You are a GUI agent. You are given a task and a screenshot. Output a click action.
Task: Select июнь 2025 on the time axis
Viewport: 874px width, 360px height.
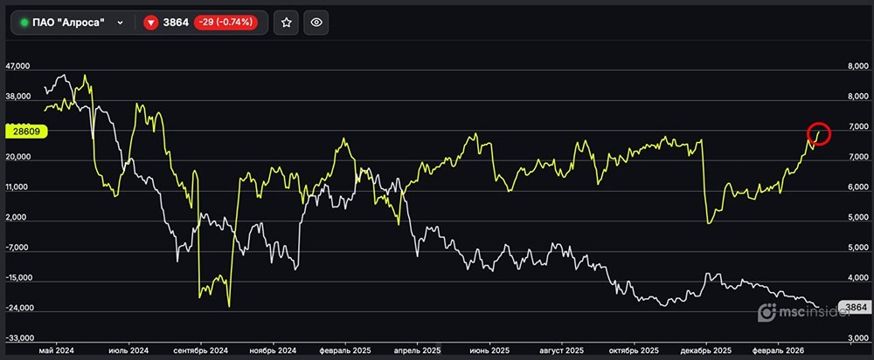click(x=490, y=350)
